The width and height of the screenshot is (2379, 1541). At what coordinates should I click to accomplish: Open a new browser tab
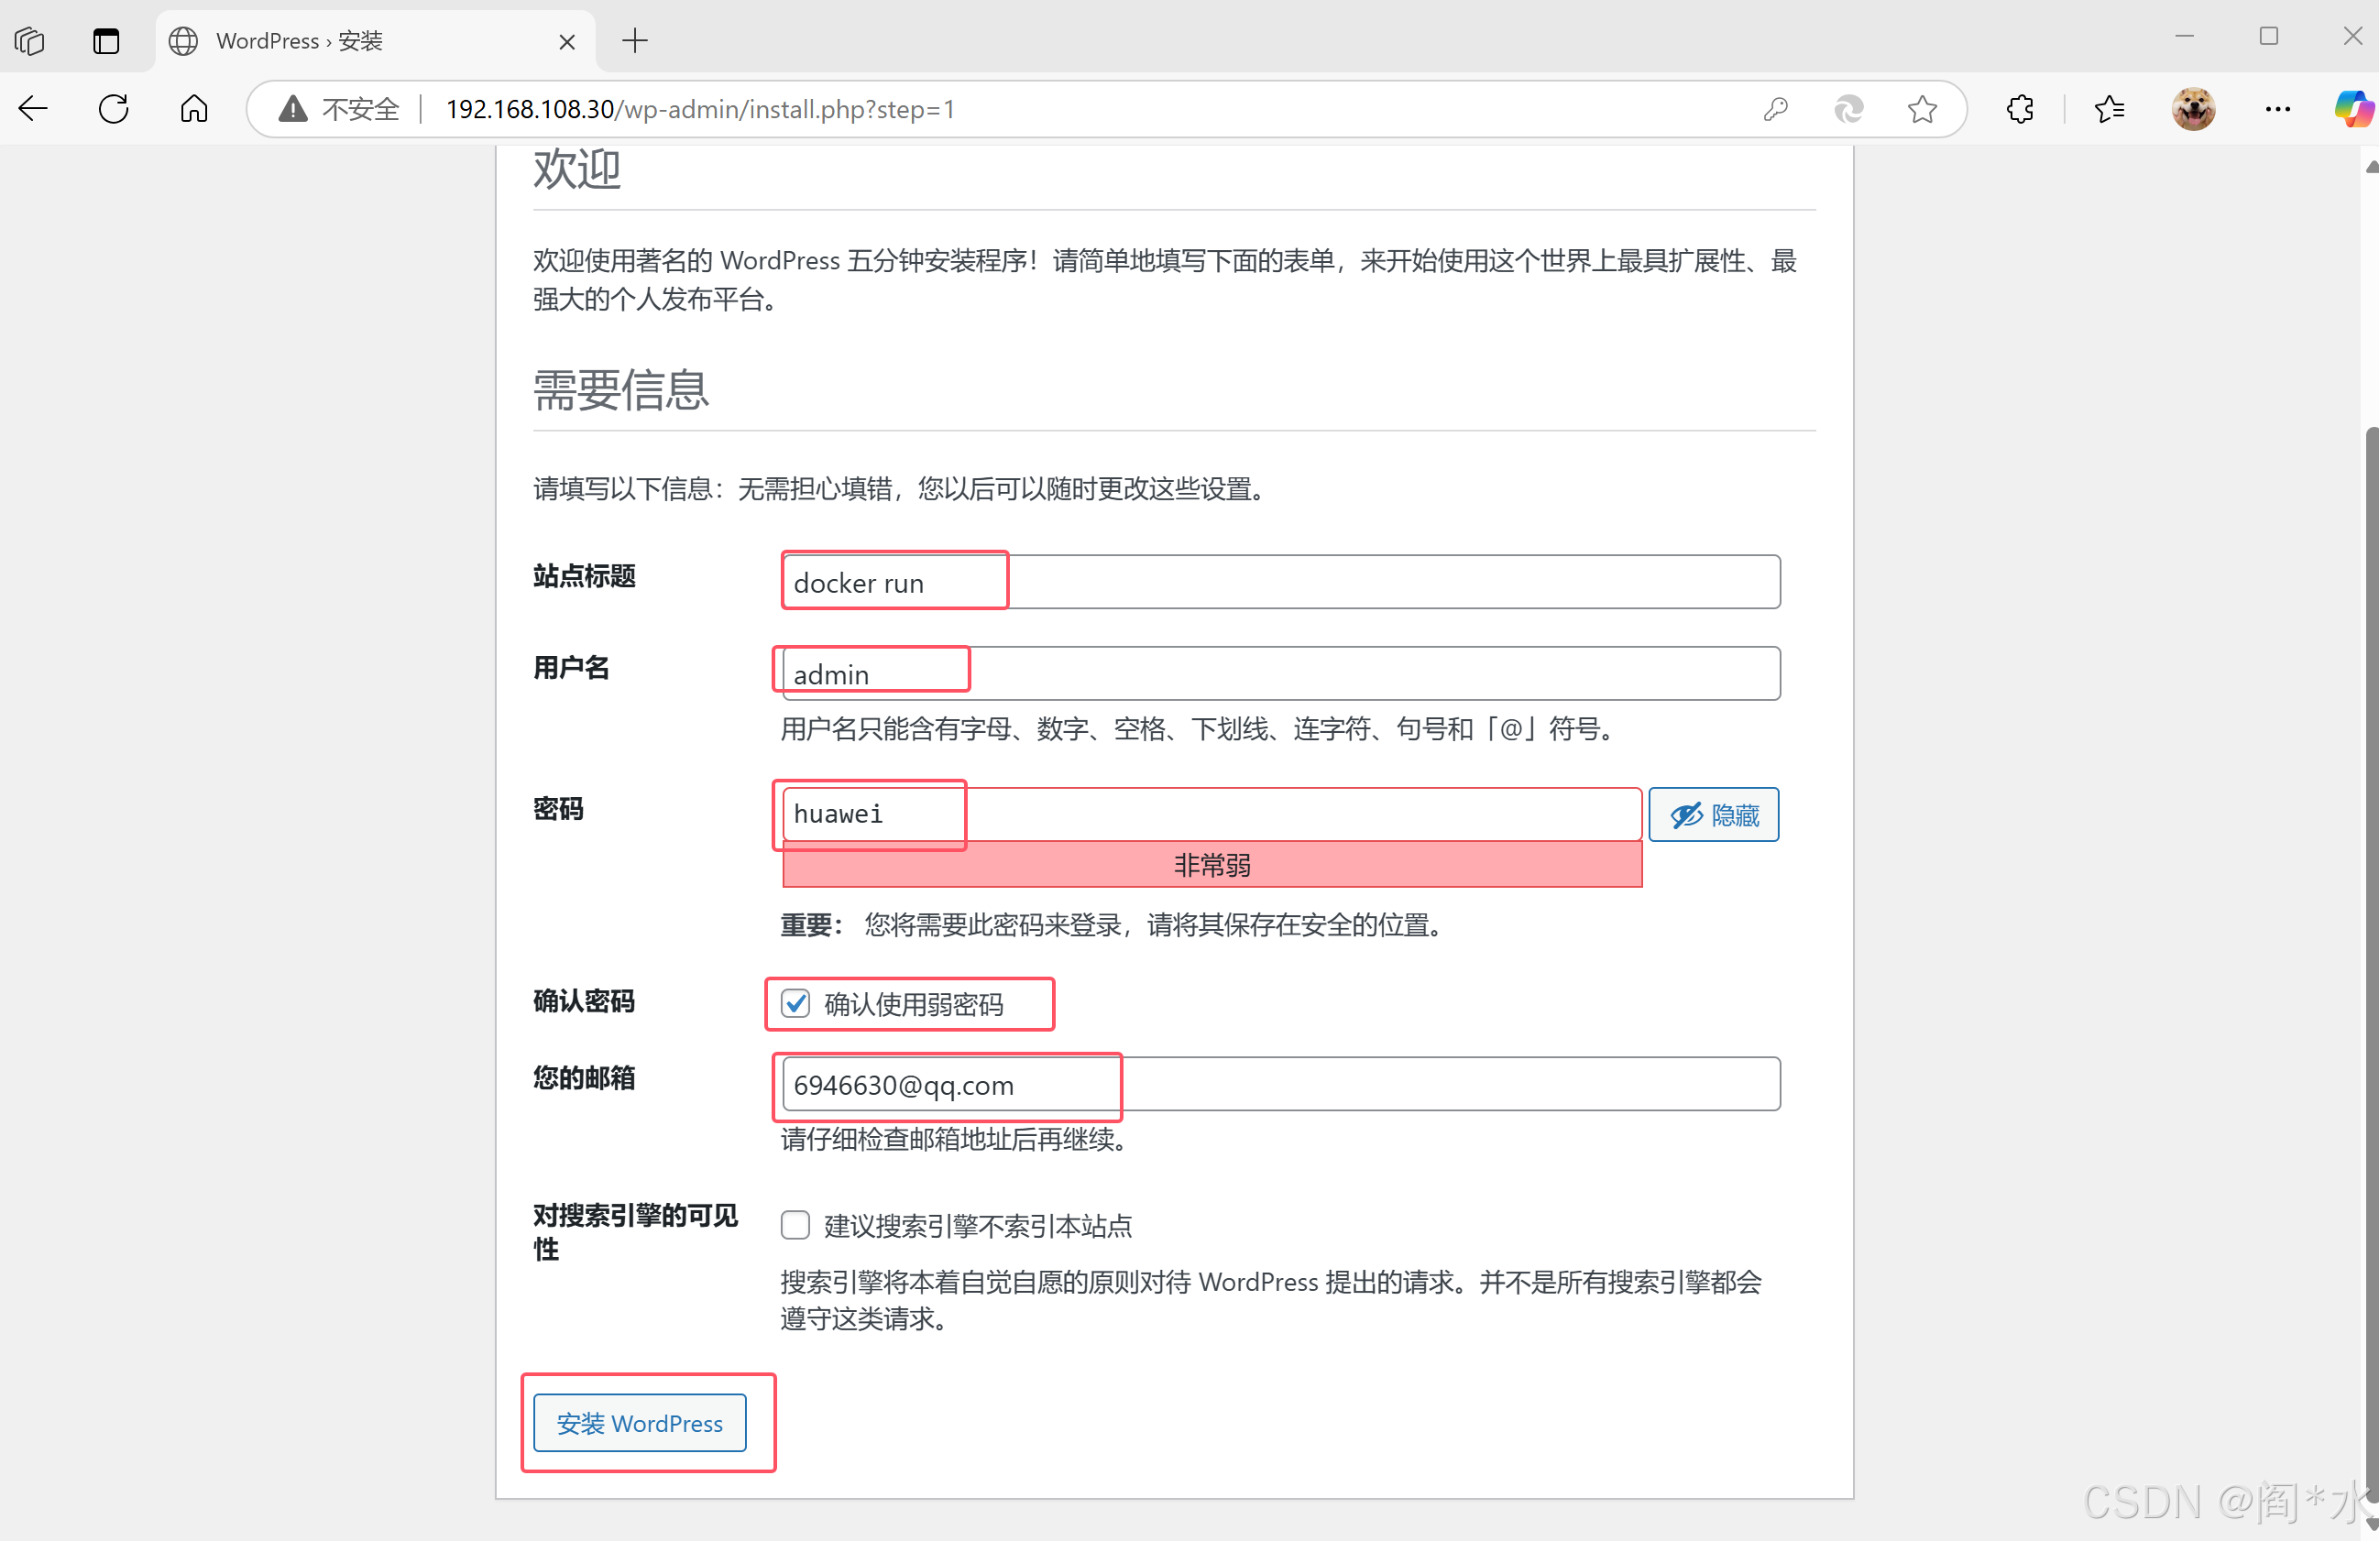tap(635, 41)
